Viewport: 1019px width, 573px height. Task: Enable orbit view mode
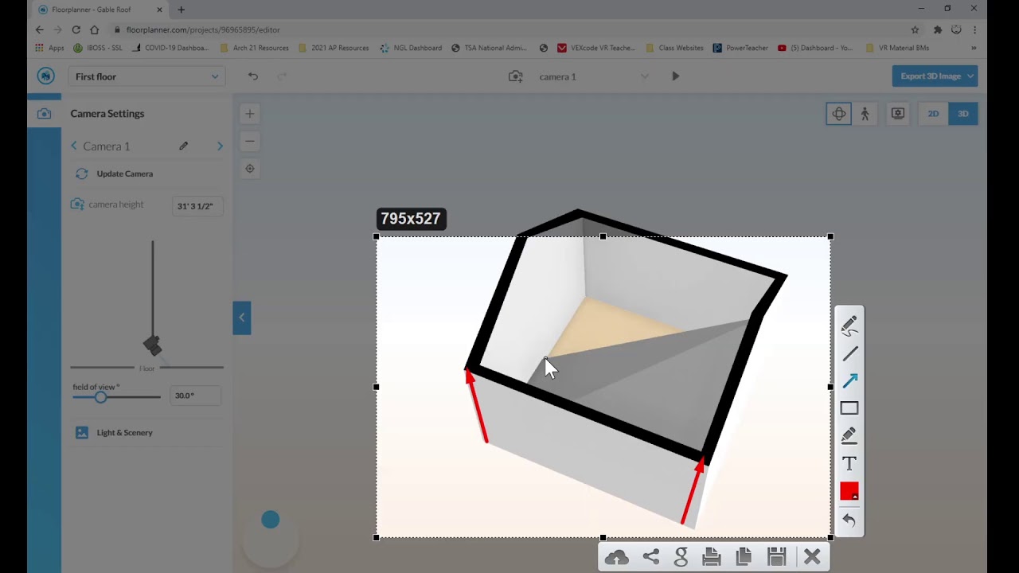(x=838, y=114)
